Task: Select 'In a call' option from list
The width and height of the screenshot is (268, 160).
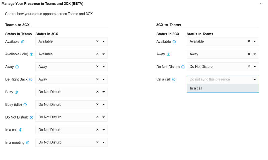Action: tap(223, 88)
